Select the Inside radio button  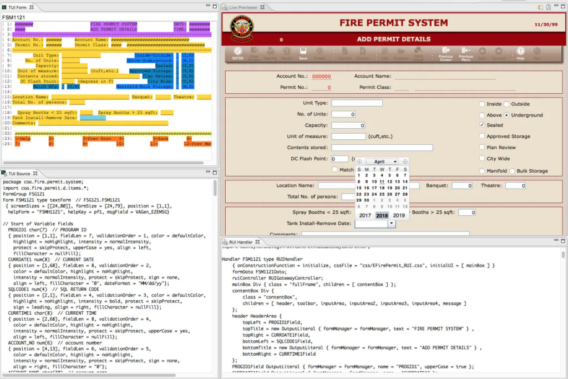coord(481,104)
